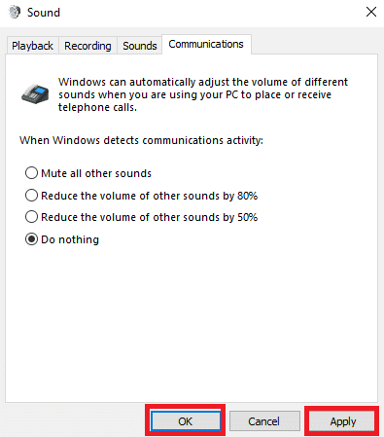Image resolution: width=384 pixels, height=437 pixels.
Task: Select the Communications tab
Action: click(x=206, y=44)
